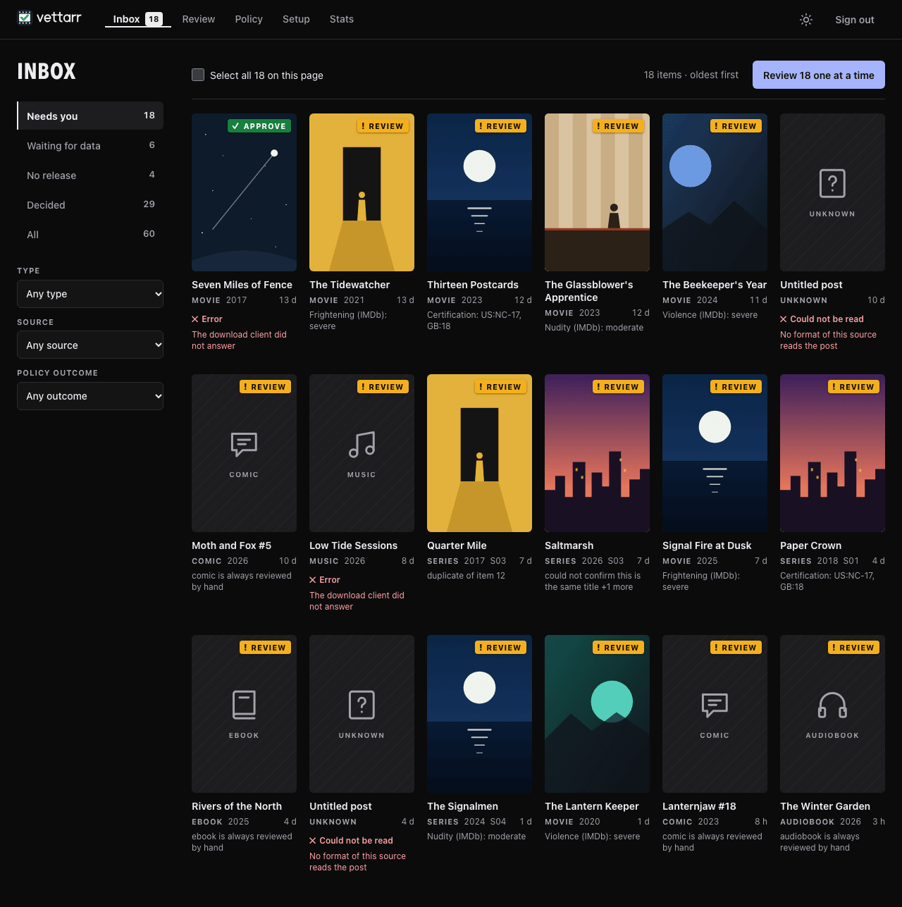Open the Rivers of the North title link
Image resolution: width=902 pixels, height=907 pixels.
point(237,806)
